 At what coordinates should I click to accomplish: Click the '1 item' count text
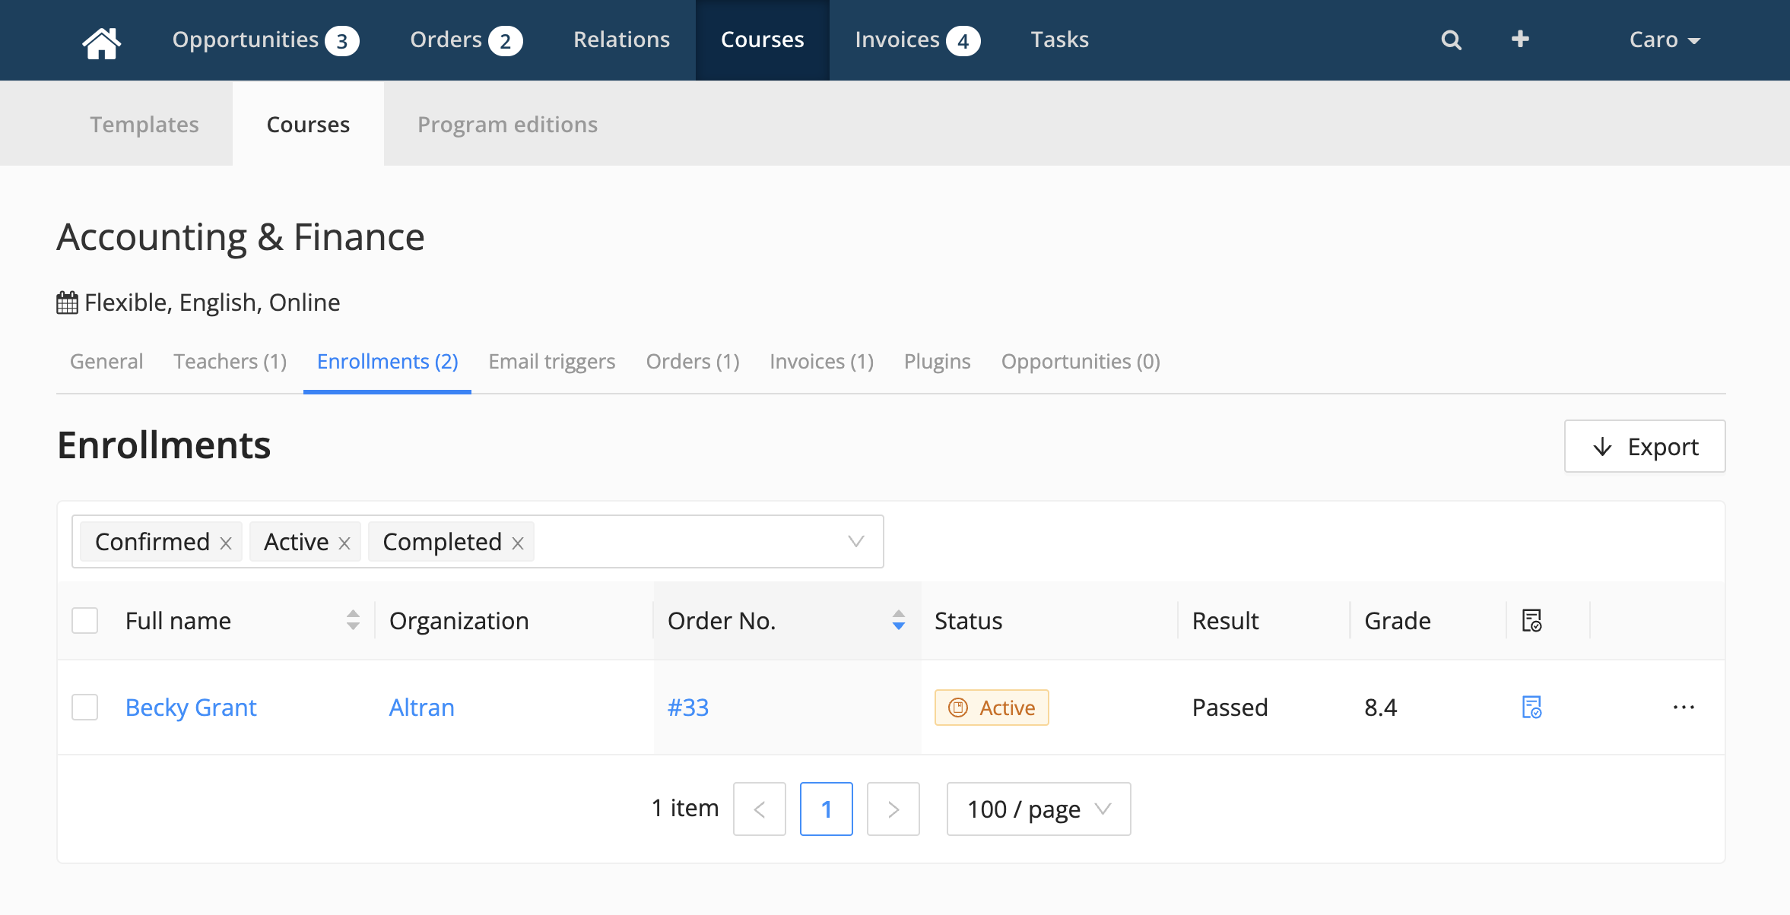(684, 808)
